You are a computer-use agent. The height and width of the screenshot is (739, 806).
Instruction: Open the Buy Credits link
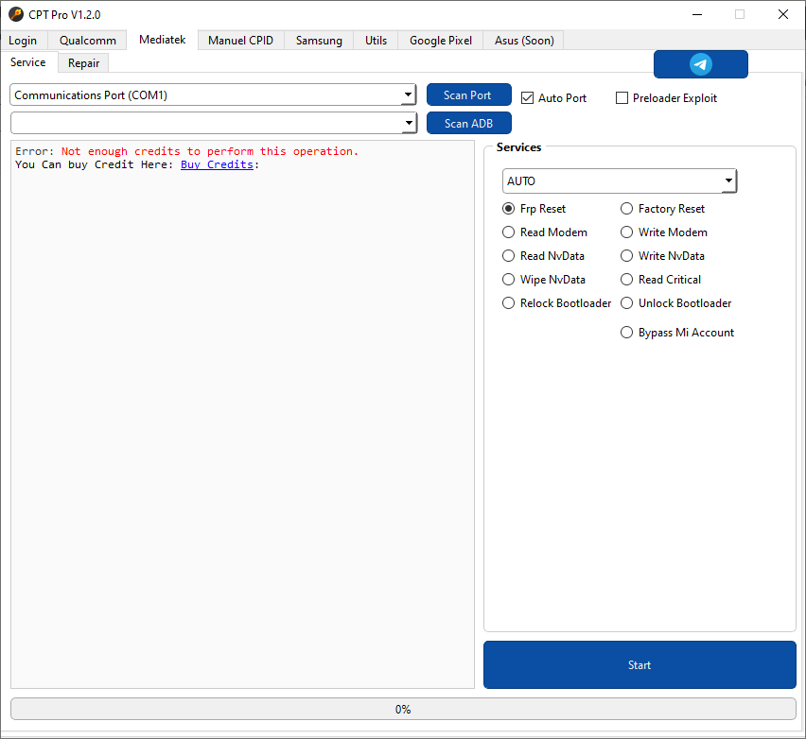(x=217, y=163)
